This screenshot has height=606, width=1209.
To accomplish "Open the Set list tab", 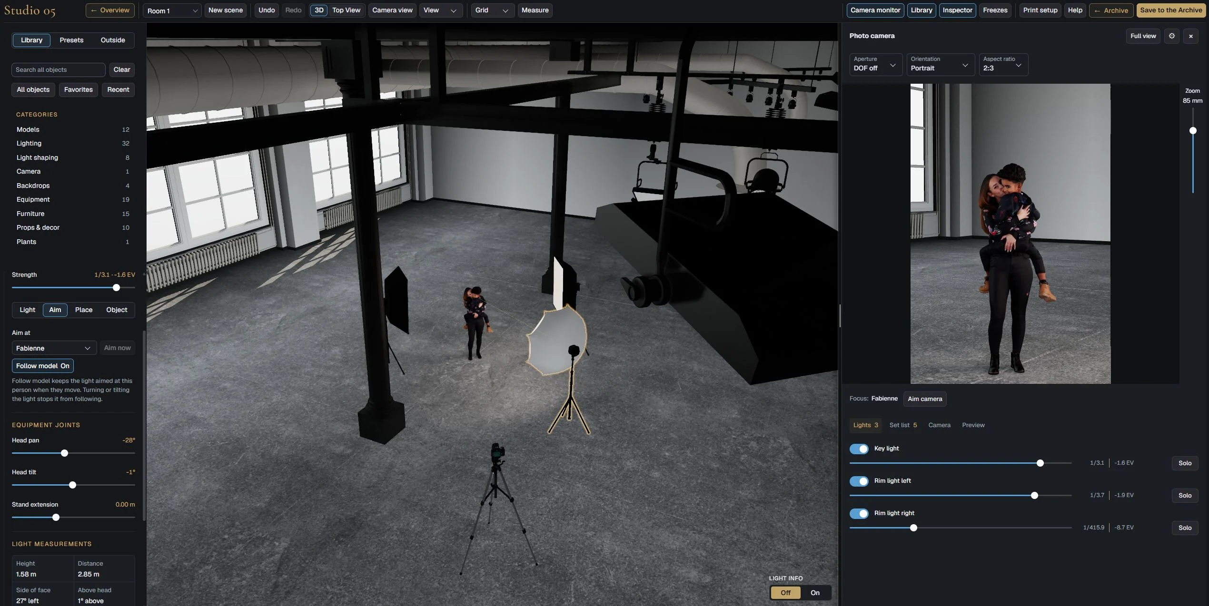I will pos(903,425).
